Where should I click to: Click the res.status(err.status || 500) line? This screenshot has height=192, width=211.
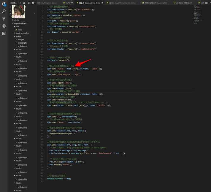tap(66, 162)
